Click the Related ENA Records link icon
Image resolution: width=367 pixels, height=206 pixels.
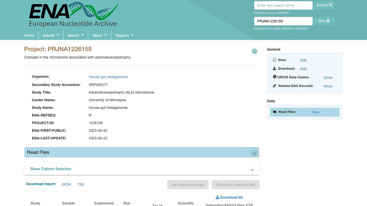(x=274, y=86)
